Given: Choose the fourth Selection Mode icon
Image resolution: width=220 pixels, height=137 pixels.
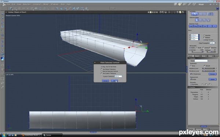Looking at the screenshot, I should (209, 20).
